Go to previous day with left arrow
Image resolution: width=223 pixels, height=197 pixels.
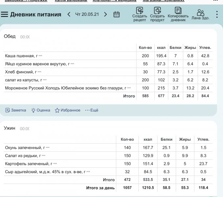tap(69, 14)
